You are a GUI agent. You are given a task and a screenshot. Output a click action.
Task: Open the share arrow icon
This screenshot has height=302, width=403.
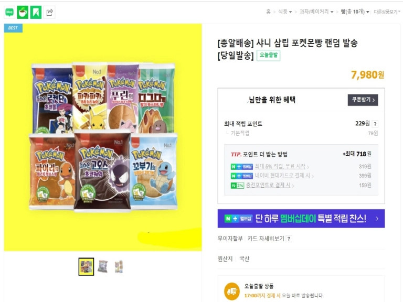pyautogui.click(x=49, y=12)
